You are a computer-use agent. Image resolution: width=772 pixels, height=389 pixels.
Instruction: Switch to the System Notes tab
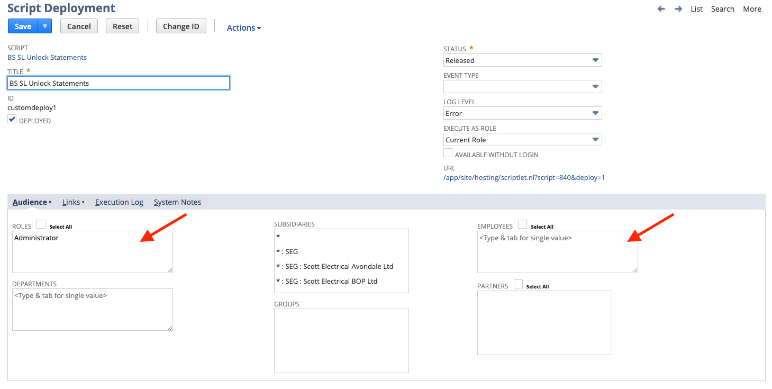(177, 202)
